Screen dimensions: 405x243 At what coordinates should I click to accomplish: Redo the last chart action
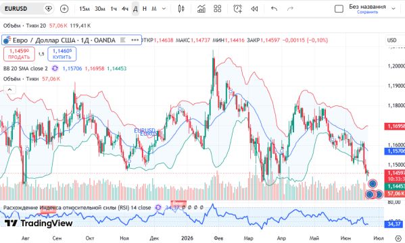tap(290, 9)
